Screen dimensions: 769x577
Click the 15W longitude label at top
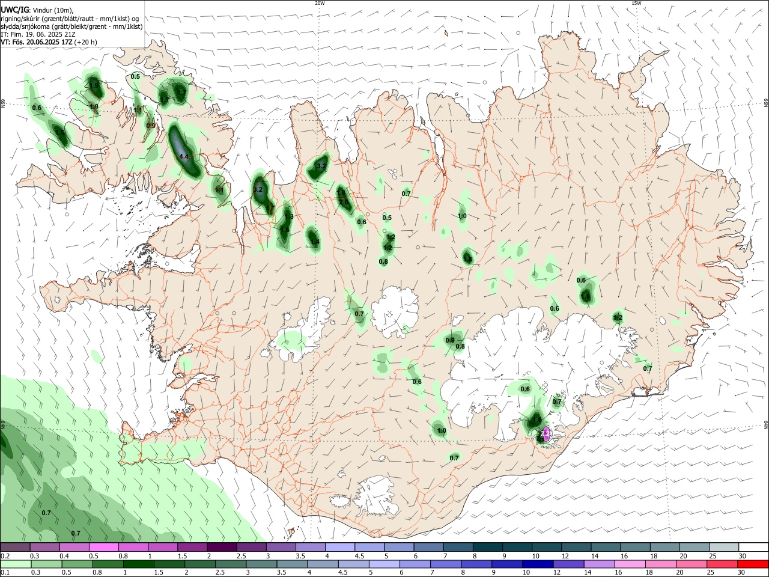coord(636,3)
